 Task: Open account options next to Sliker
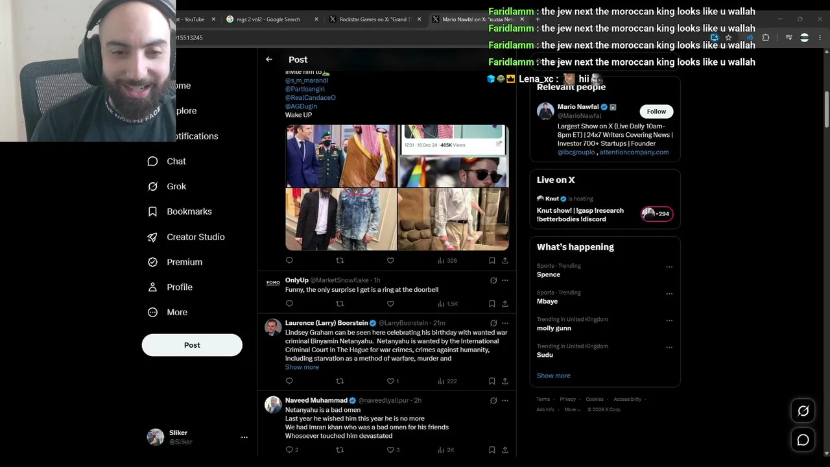244,437
